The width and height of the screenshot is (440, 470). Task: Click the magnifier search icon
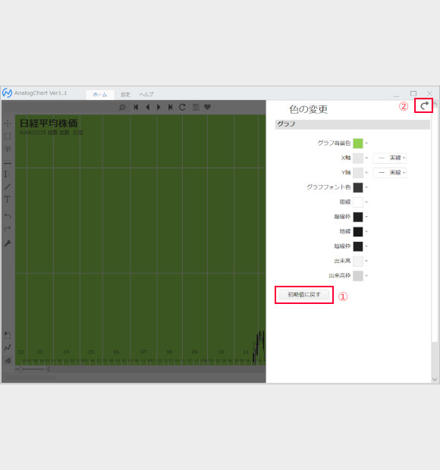(x=122, y=108)
